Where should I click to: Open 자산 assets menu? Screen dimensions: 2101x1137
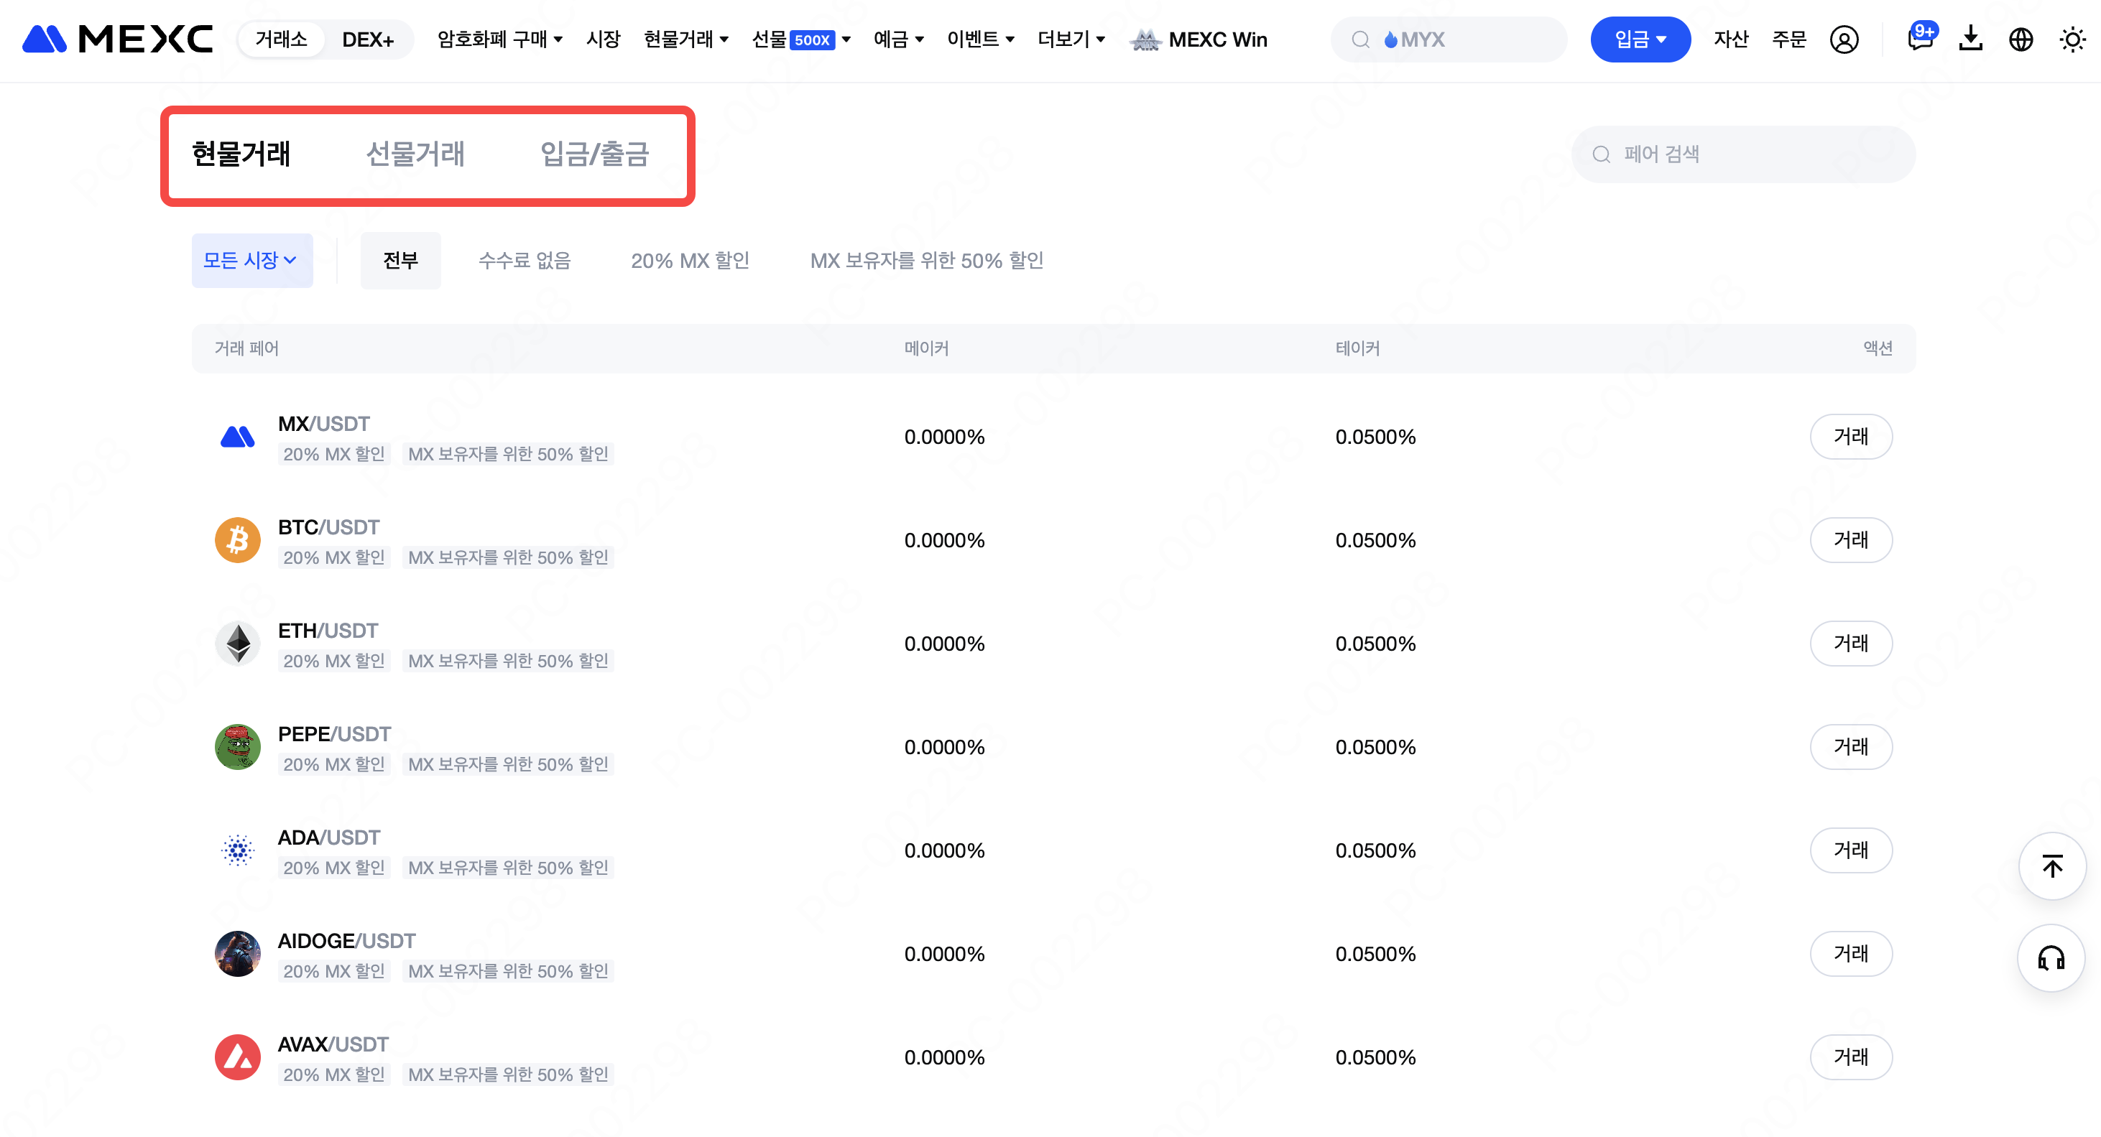point(1732,39)
